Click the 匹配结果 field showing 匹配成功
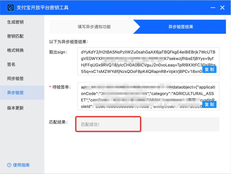 pyautogui.click(x=148, y=124)
